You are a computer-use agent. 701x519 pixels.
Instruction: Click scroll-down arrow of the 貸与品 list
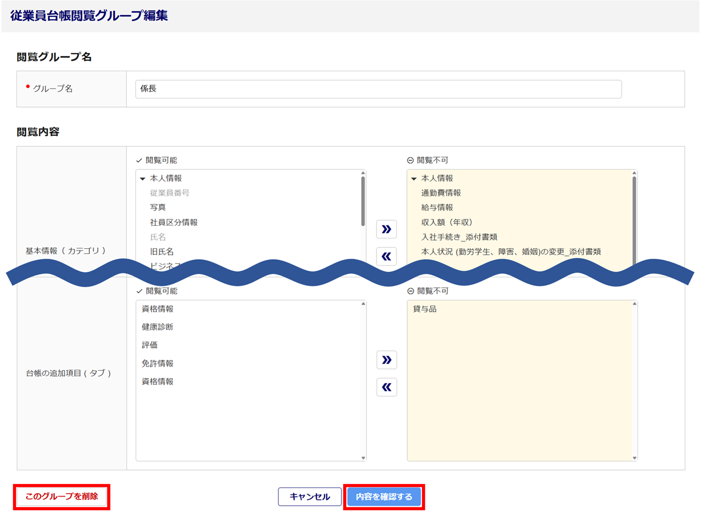634,458
